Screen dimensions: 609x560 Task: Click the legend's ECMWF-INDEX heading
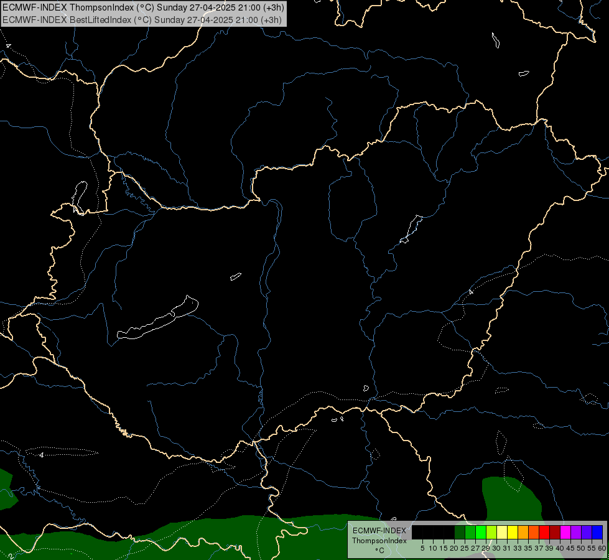(x=379, y=531)
